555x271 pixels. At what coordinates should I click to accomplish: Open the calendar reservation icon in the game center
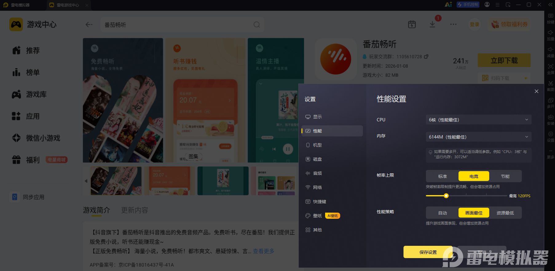412,25
